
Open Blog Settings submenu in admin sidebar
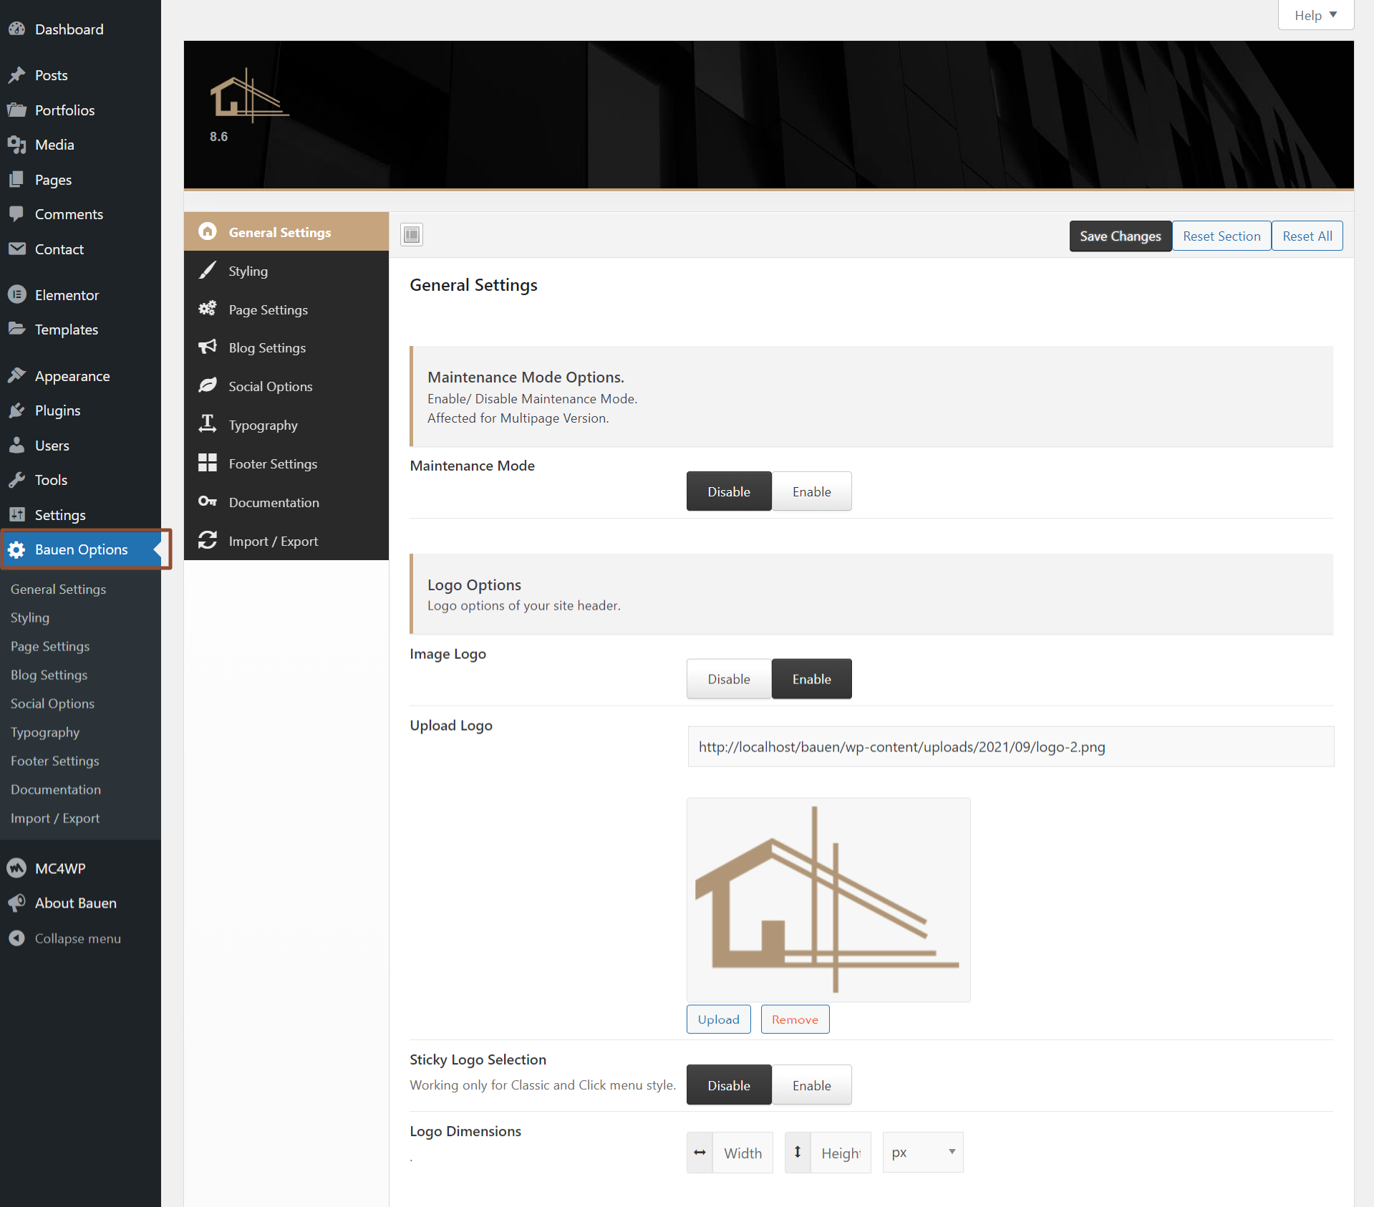49,675
